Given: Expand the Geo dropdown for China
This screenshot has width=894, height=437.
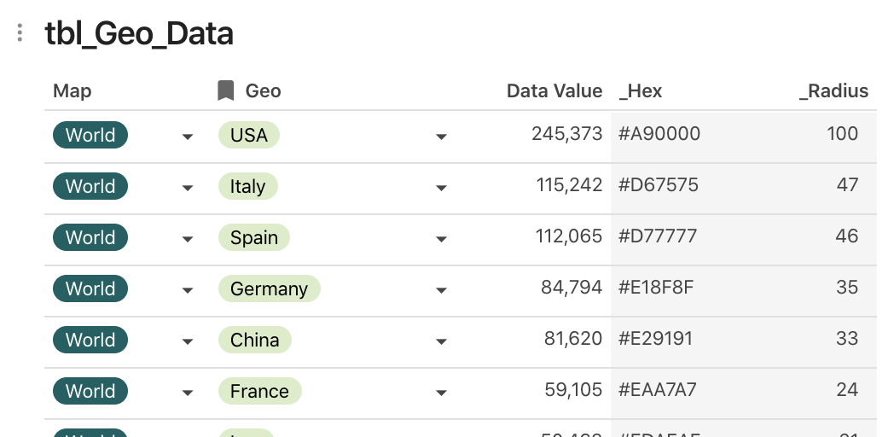Looking at the screenshot, I should click(441, 341).
